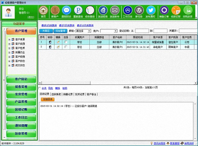Screen dimensions: 198x146
Task: Toggle the 全选 select-all checkbox
Action: [40, 88]
